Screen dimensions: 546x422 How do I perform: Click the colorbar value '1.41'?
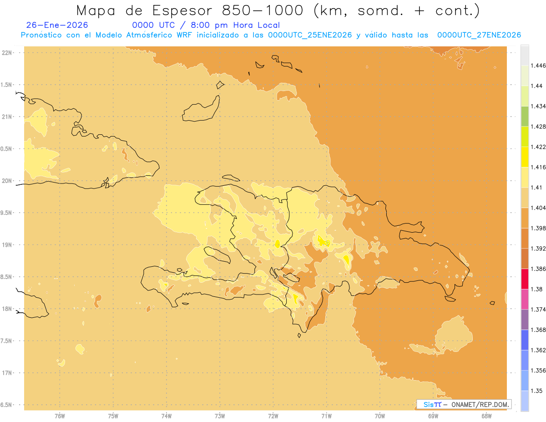click(536, 188)
